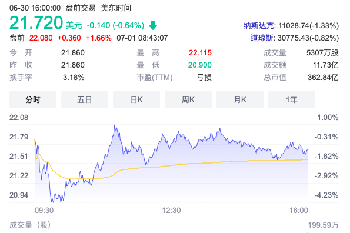Open the 道琼斯 index link
Viewport: 350px width, 233px height.
click(262, 38)
